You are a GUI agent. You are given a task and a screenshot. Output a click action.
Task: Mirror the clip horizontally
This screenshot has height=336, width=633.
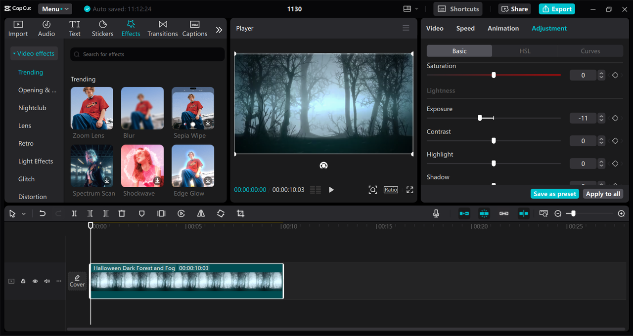(x=201, y=213)
